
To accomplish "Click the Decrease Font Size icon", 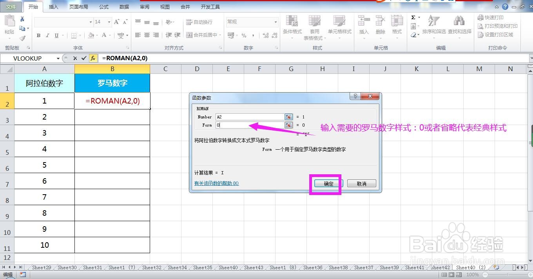I will (x=125, y=22).
